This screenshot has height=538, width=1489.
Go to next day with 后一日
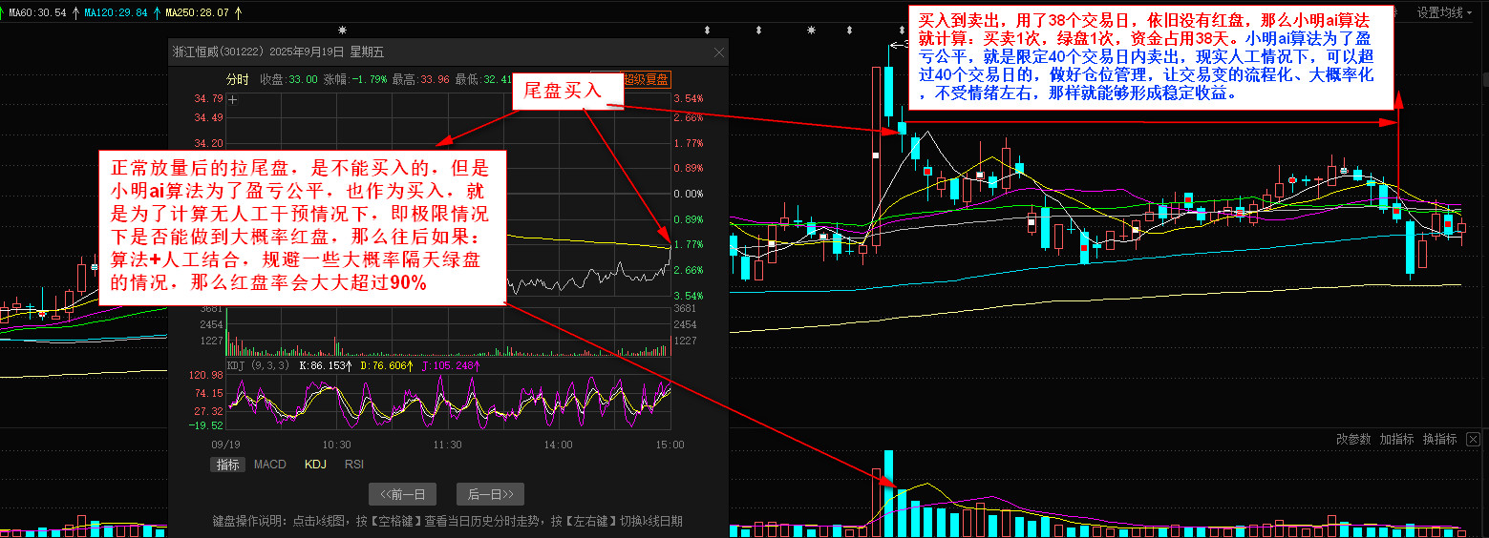coord(491,493)
